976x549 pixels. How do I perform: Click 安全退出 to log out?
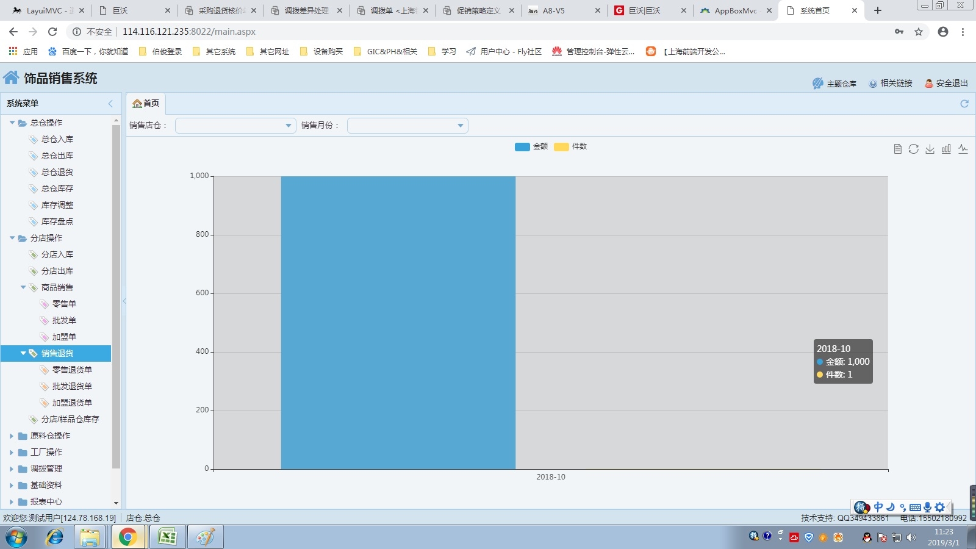946,84
